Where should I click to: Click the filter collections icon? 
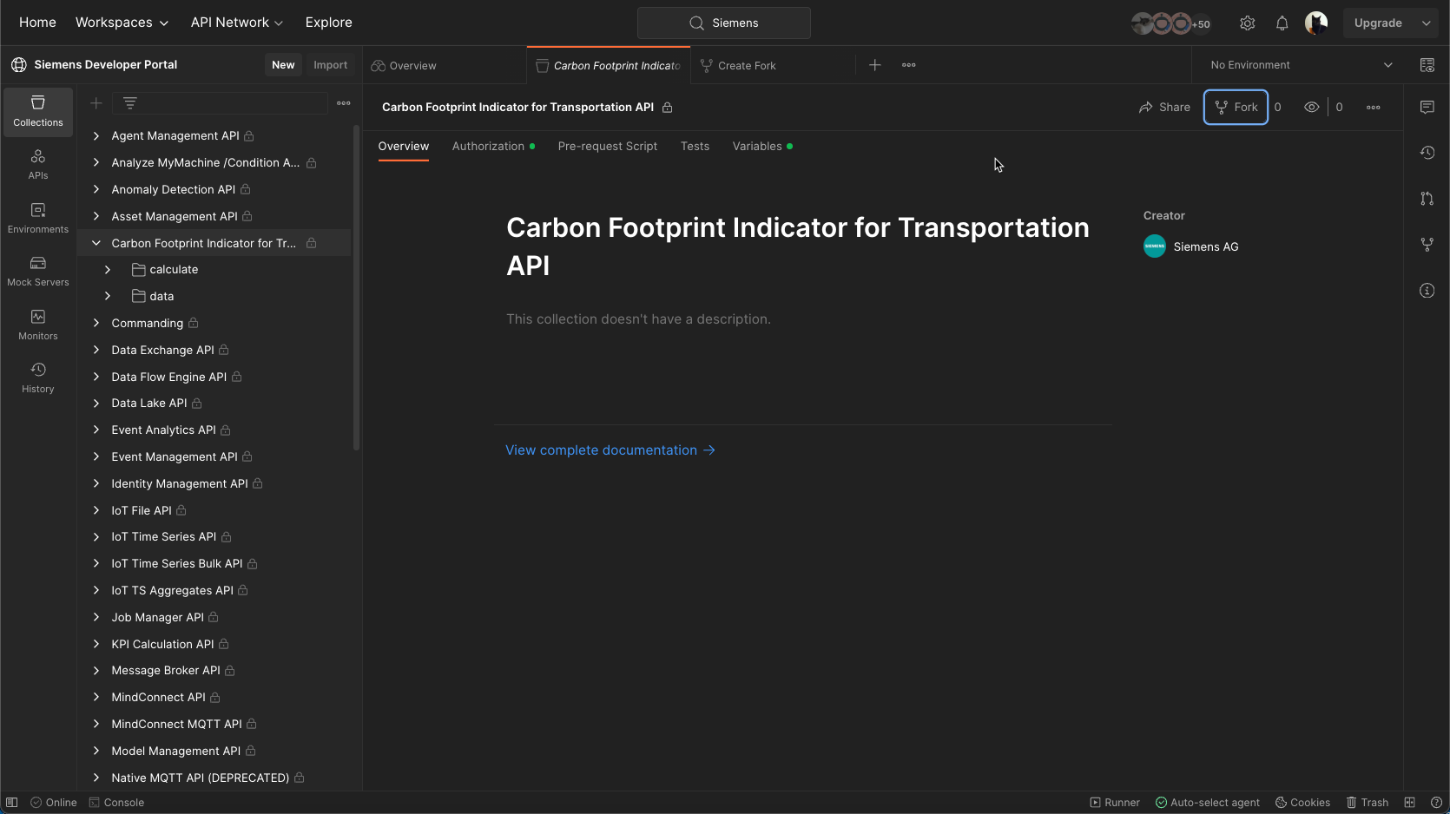(130, 103)
